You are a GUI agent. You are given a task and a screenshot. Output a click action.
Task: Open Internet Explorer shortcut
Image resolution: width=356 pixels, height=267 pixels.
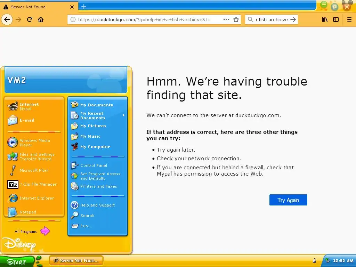pyautogui.click(x=34, y=198)
